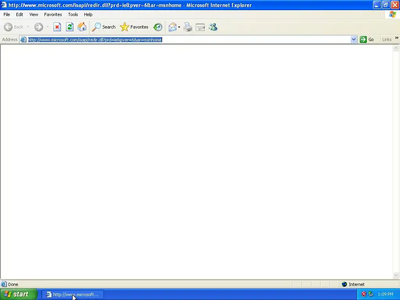Expand the Mail dropdown arrow
This screenshot has height=300, width=400.
click(x=179, y=27)
